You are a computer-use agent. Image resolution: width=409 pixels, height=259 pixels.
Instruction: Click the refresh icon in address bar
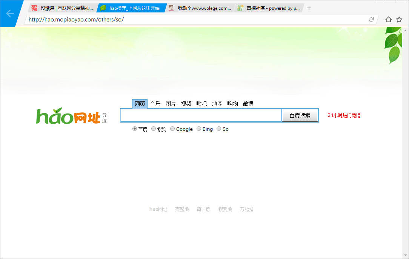click(x=371, y=20)
